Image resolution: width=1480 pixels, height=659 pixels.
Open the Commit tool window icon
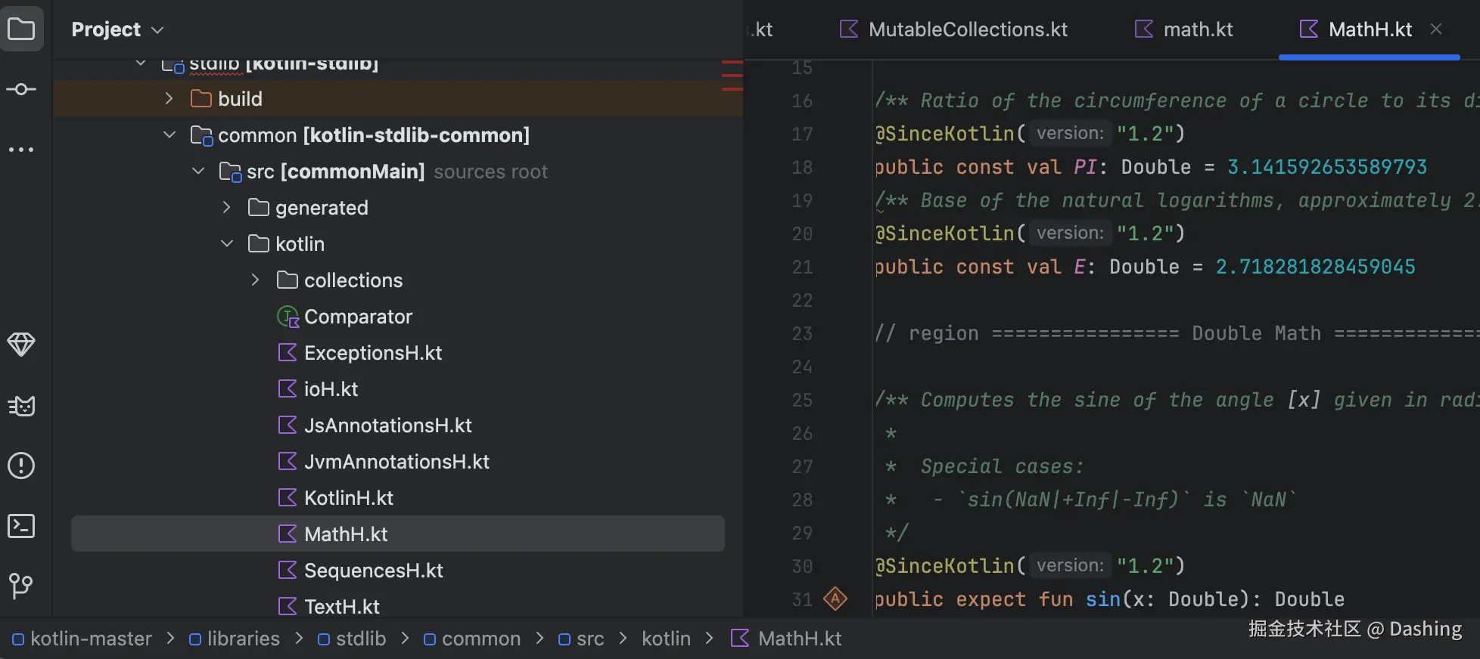point(21,89)
